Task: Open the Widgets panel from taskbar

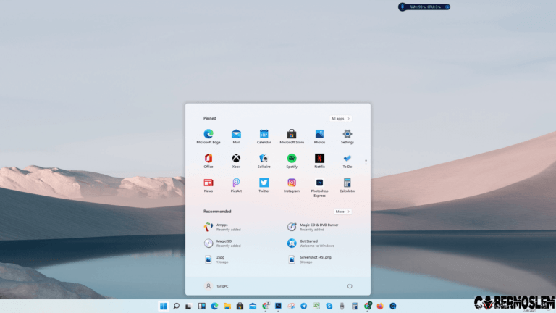Action: coord(202,306)
